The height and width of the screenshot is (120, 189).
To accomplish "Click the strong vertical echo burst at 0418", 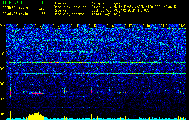I will (x=148, y=90).
